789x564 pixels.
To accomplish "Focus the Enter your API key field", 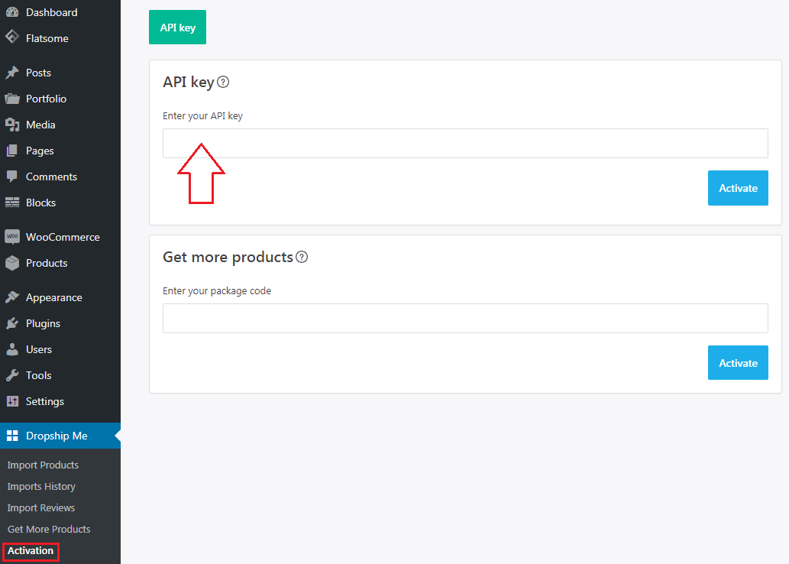I will click(465, 143).
